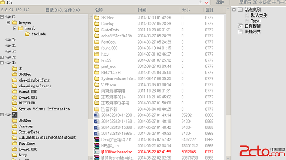The width and height of the screenshot is (286, 160).
Task: Click the print_edu folder icon in list
Action: (97, 66)
